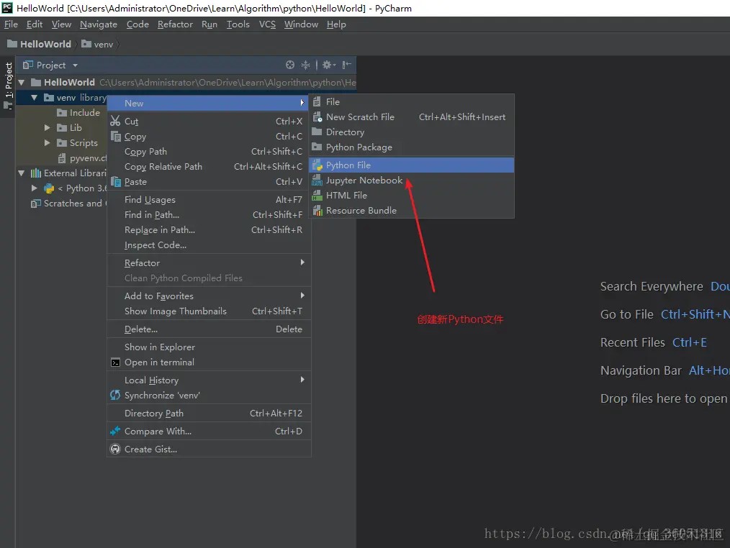Click the Ctrl+E shortcut beside Recent Files
This screenshot has width=730, height=548.
click(690, 342)
